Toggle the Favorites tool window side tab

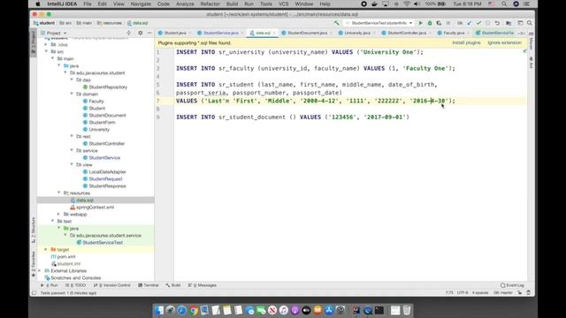pos(34,264)
